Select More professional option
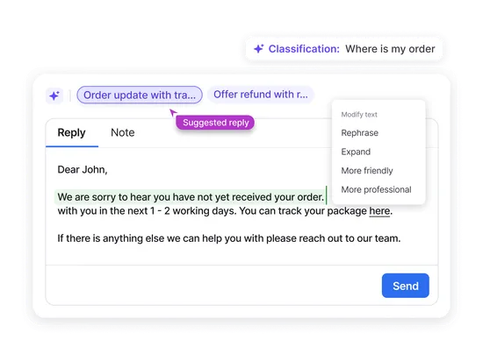Viewport: 483px width, 361px height. click(376, 189)
